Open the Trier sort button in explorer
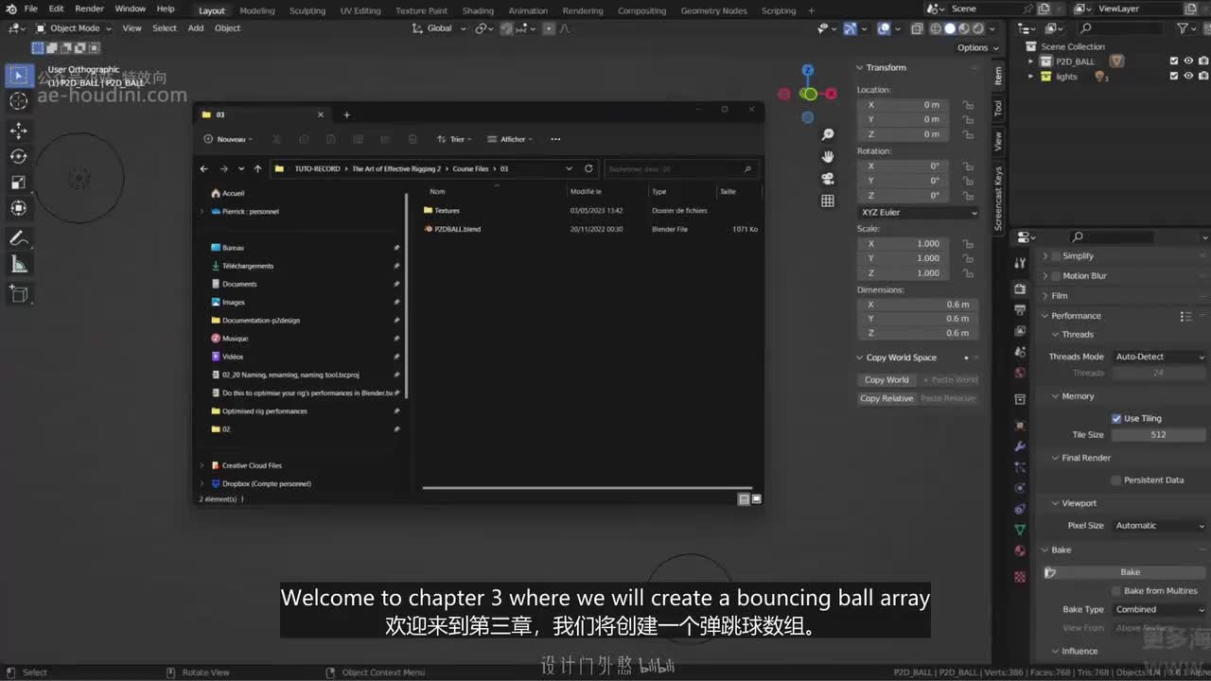Screen dimensions: 1211x681 pos(454,139)
